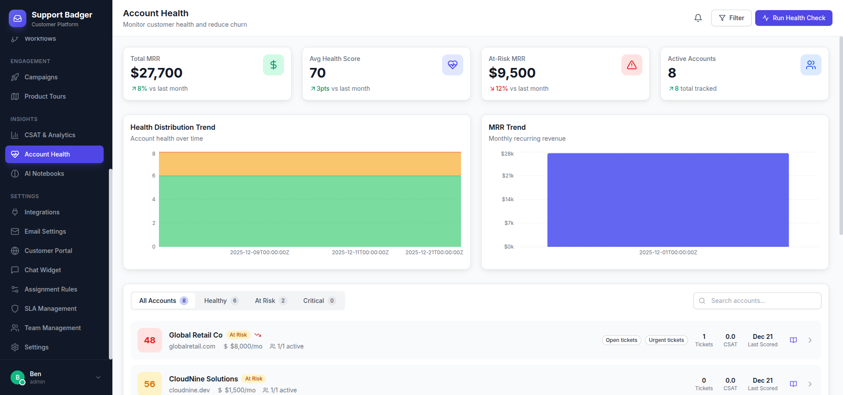The width and height of the screenshot is (843, 395).
Task: Open the playbook for Global Retail Co
Action: pos(793,340)
